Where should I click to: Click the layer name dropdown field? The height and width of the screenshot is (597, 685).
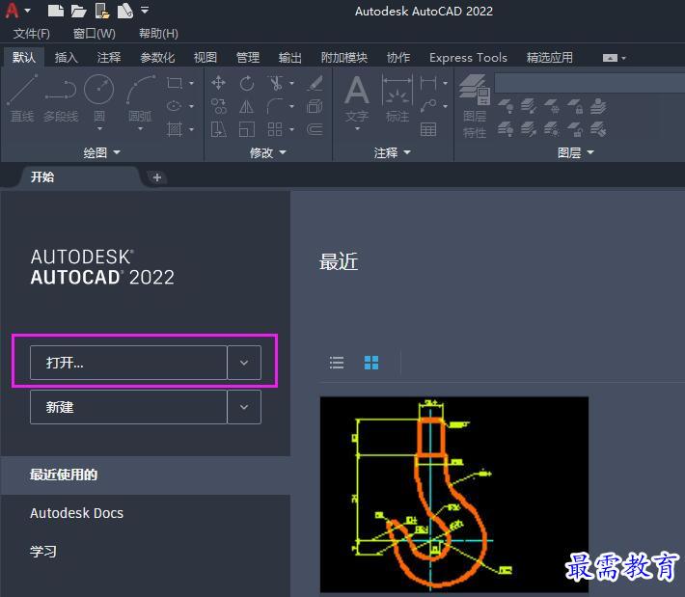589,83
